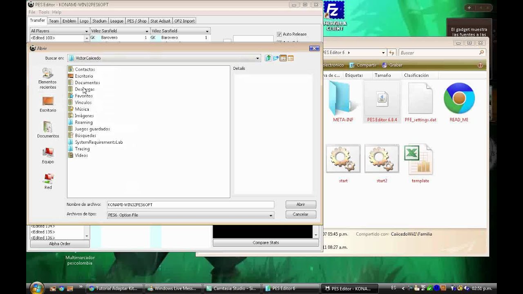Switch to Windows Live Messenger taskbar button
Viewport: 523px width, 294px height.
pyautogui.click(x=174, y=288)
